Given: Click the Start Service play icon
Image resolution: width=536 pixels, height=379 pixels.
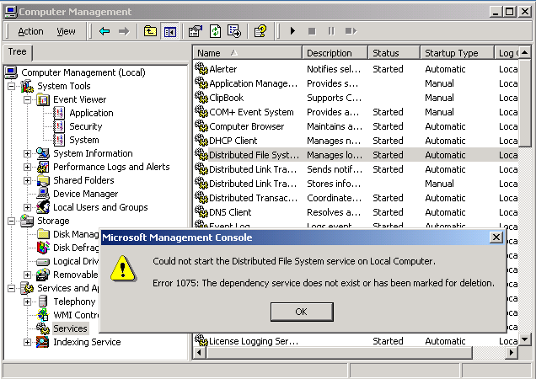Looking at the screenshot, I should 292,31.
